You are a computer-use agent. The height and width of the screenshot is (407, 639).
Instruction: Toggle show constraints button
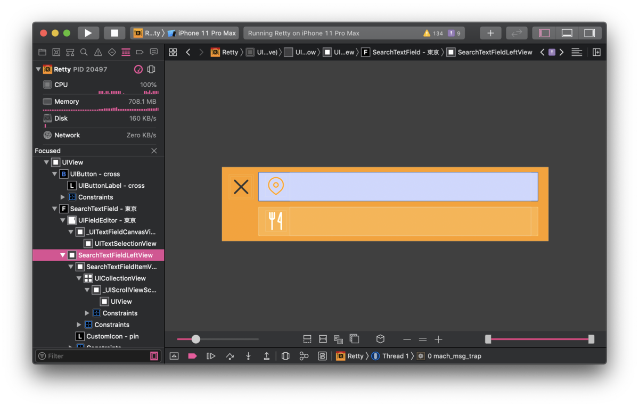coord(323,339)
